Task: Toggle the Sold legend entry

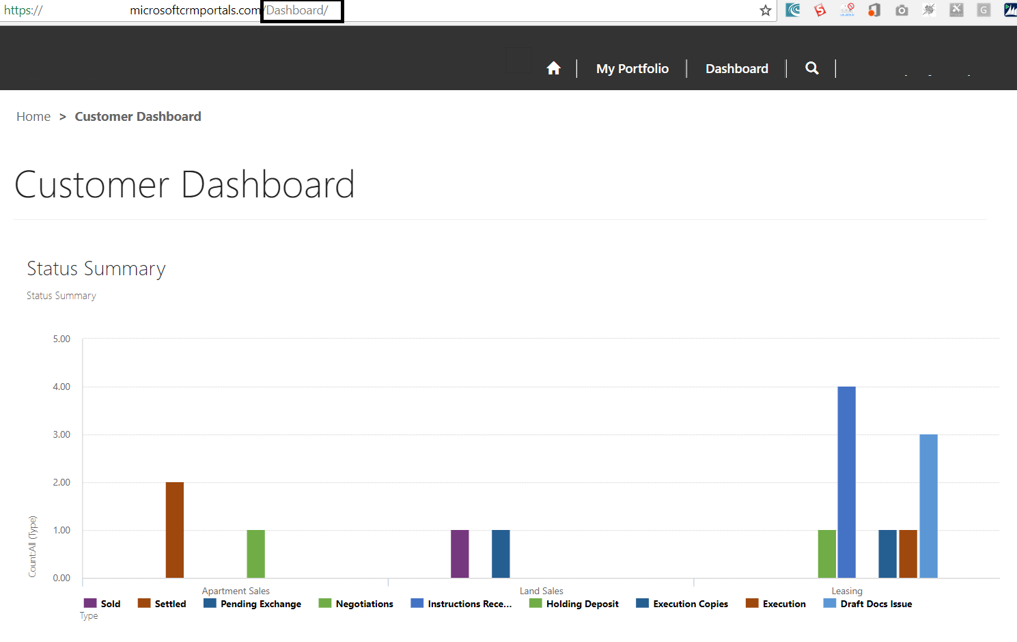Action: (x=102, y=604)
